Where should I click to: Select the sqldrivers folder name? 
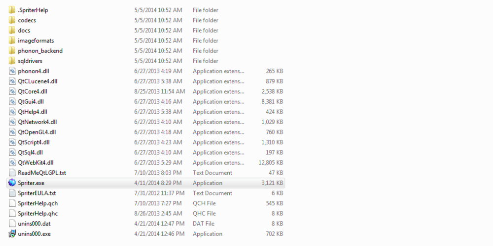tap(30, 61)
